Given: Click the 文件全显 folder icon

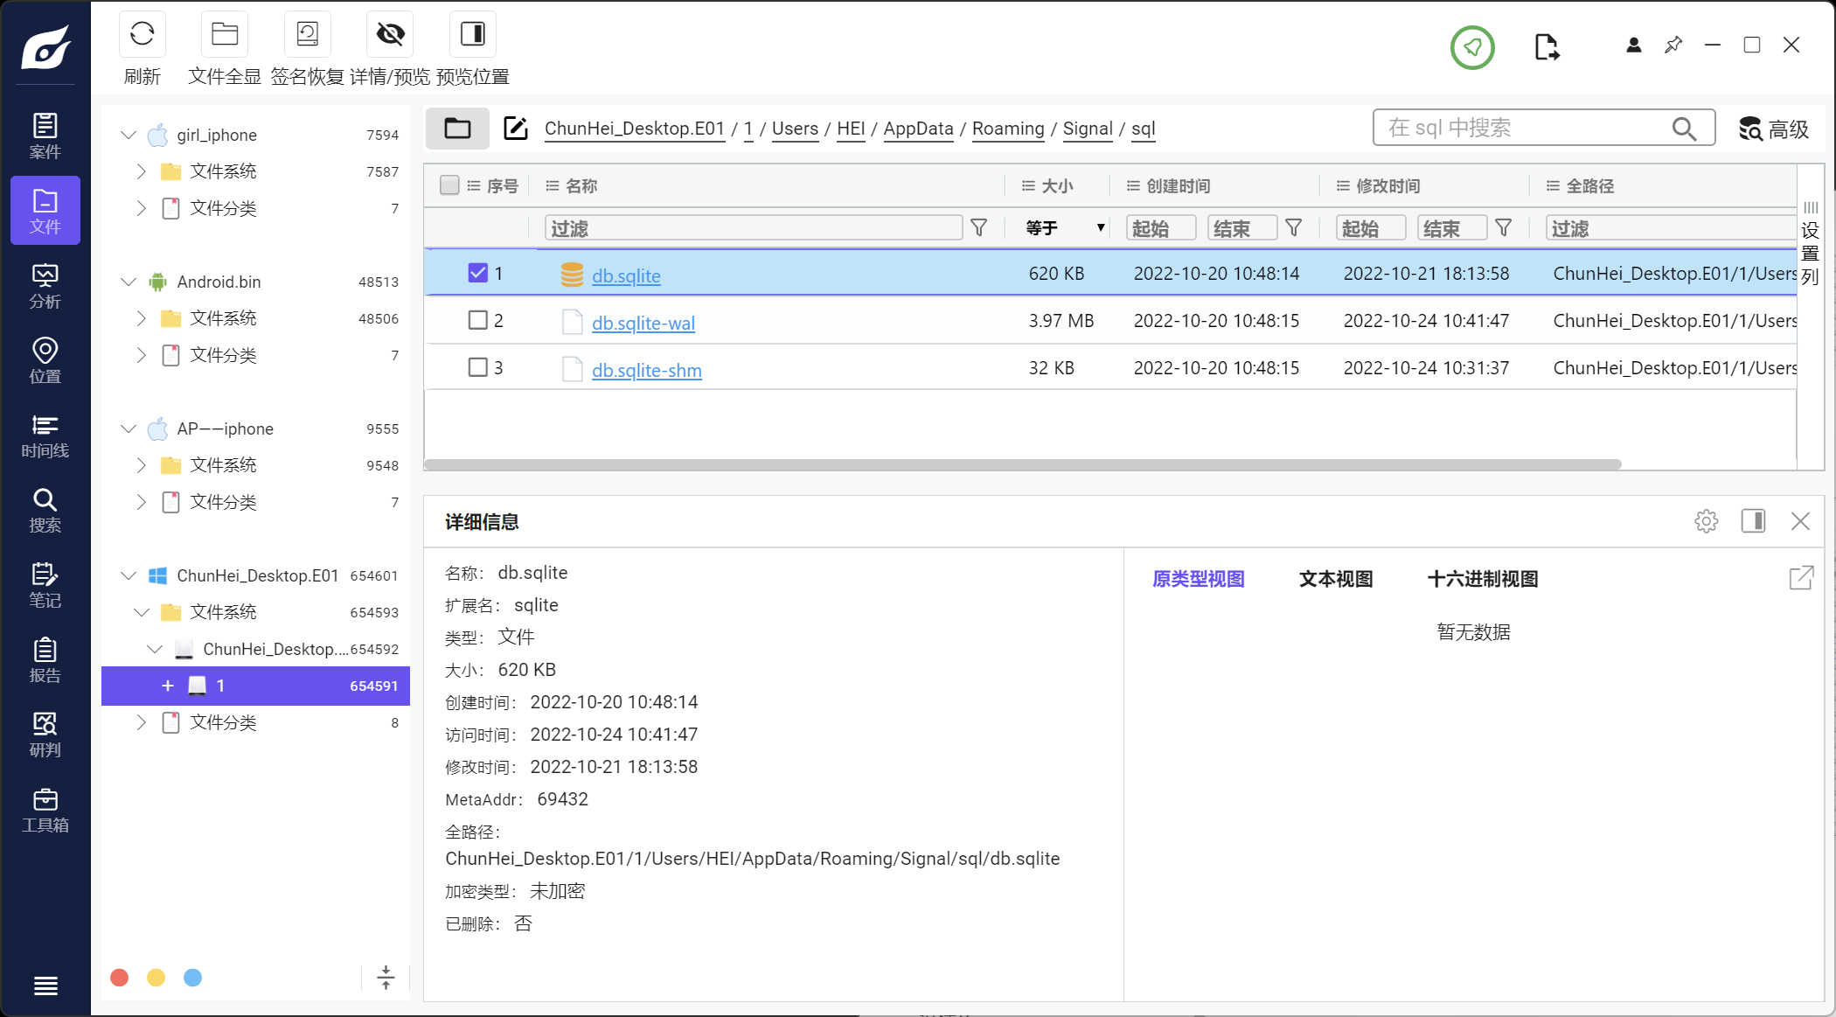Looking at the screenshot, I should click(x=225, y=34).
